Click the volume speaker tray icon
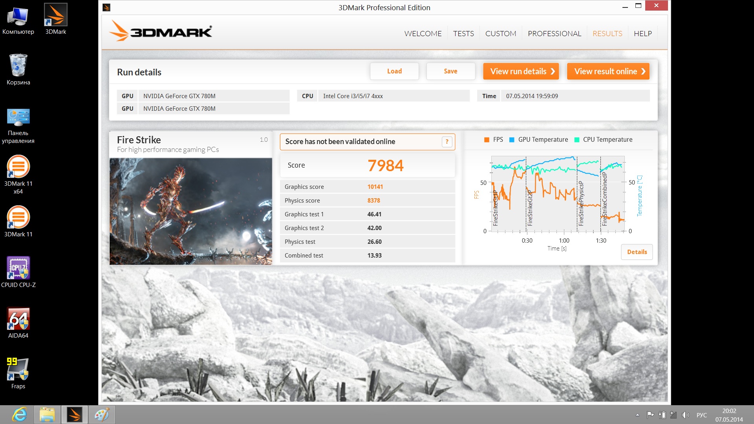Image resolution: width=754 pixels, height=424 pixels. (686, 415)
